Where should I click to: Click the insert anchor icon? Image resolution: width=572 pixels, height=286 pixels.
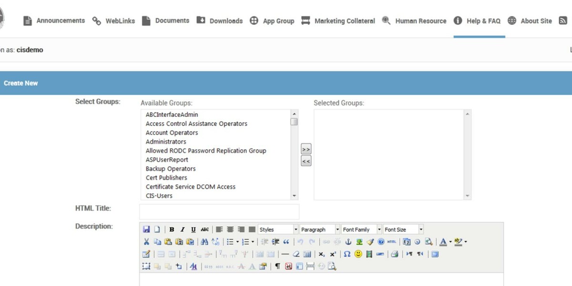pyautogui.click(x=349, y=242)
